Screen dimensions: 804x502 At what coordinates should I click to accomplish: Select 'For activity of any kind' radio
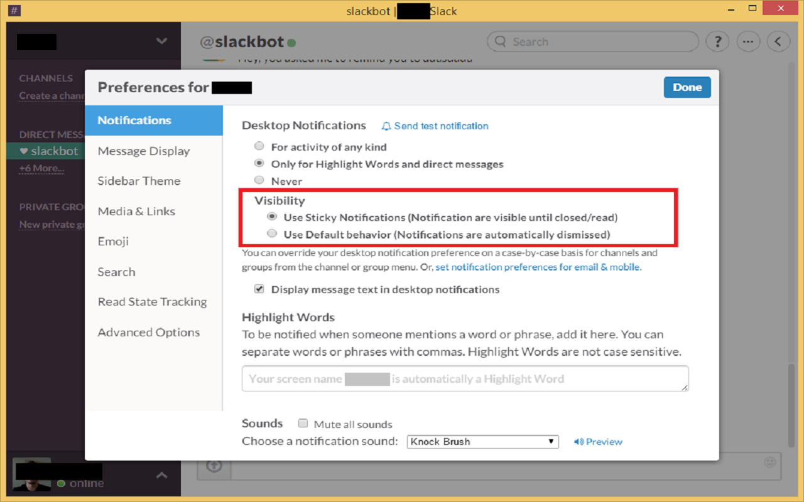click(259, 146)
